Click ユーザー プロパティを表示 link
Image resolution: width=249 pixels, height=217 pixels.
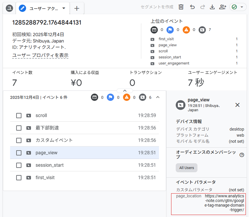click(40, 55)
